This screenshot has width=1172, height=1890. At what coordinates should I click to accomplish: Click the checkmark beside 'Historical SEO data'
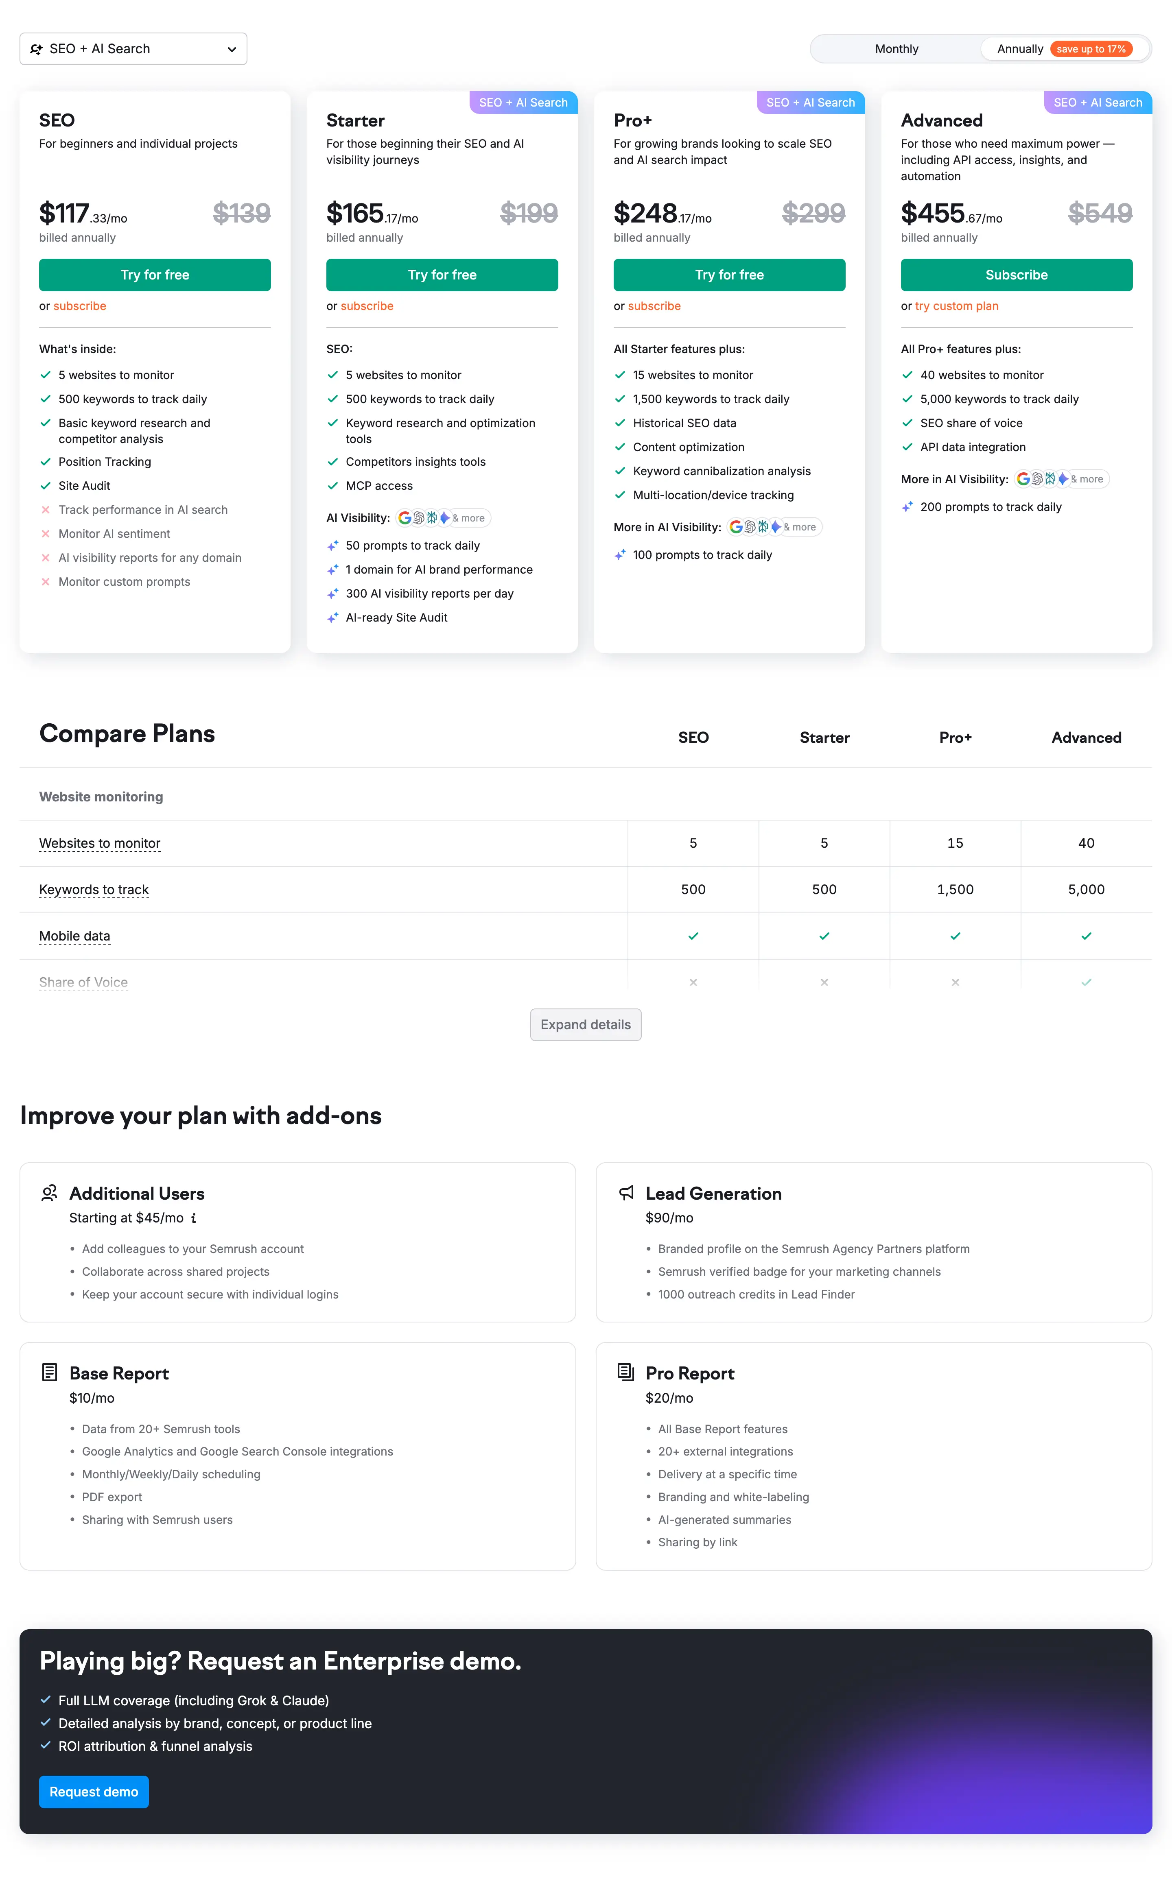[x=620, y=423]
